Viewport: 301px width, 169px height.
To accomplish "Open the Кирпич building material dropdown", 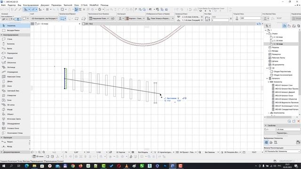I will coord(135,18).
